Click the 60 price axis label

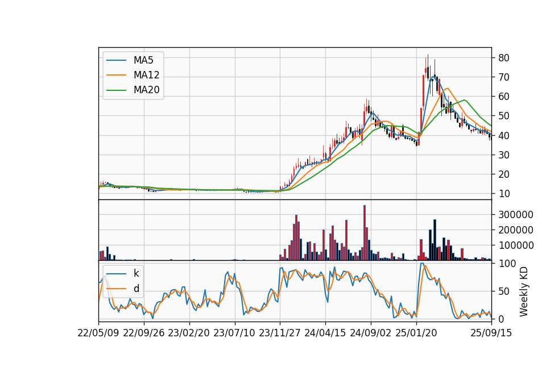[x=504, y=97]
